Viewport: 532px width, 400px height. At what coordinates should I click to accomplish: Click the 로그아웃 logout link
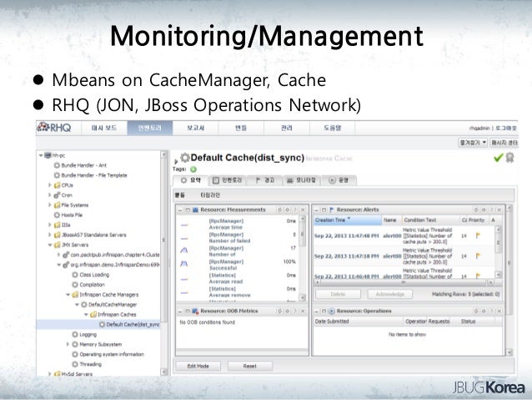pyautogui.click(x=506, y=128)
